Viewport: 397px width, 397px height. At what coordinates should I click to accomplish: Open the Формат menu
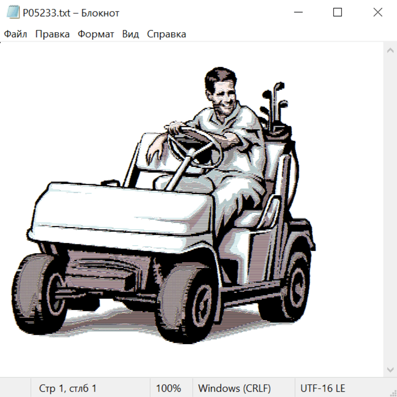(96, 34)
